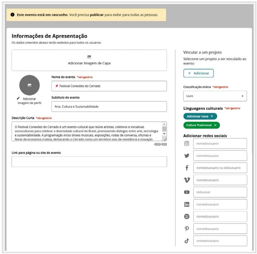This screenshot has width=257, height=254.
Task: Click the TikTok icon
Action: [x=187, y=241]
